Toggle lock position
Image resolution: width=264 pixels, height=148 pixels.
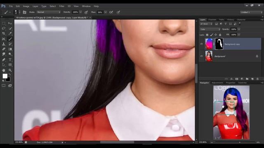coord(216,35)
